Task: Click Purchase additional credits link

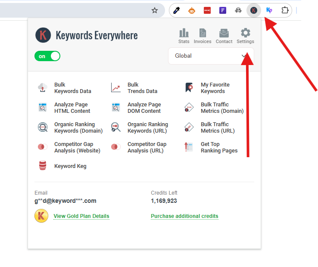Action: 184,216
